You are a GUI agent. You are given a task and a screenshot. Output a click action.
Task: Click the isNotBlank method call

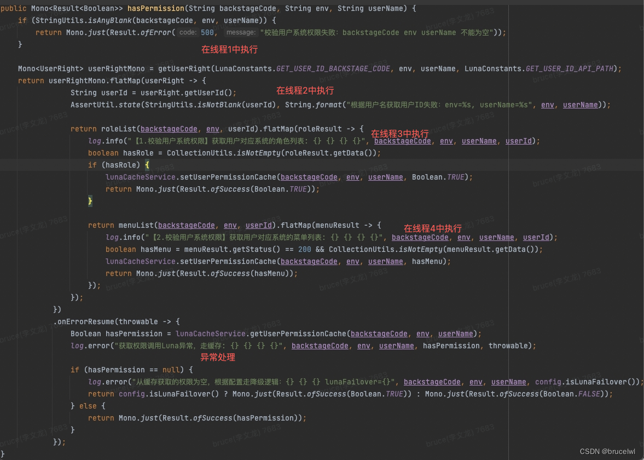point(219,105)
